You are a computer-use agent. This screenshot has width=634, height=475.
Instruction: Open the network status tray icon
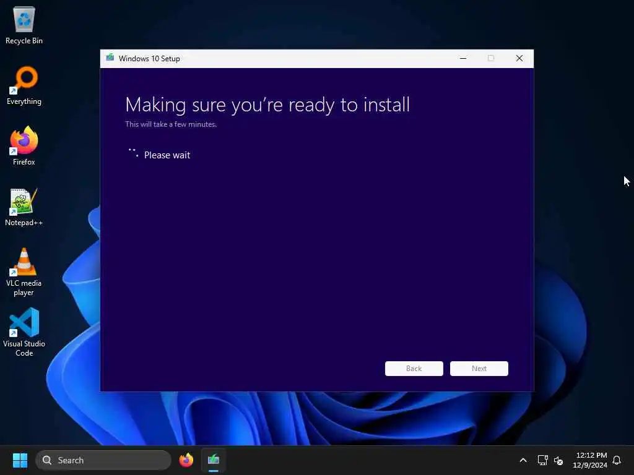(542, 460)
